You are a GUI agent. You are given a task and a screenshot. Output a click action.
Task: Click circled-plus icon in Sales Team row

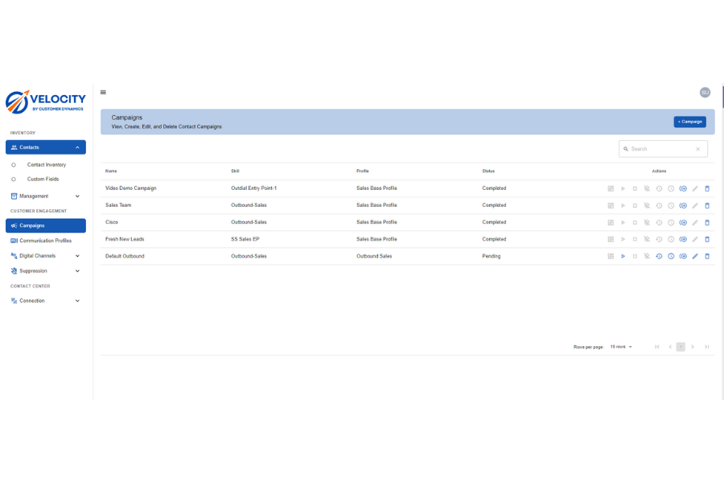683,205
